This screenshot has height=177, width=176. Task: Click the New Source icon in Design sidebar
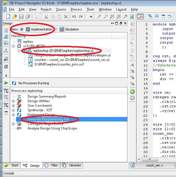pos(6,30)
